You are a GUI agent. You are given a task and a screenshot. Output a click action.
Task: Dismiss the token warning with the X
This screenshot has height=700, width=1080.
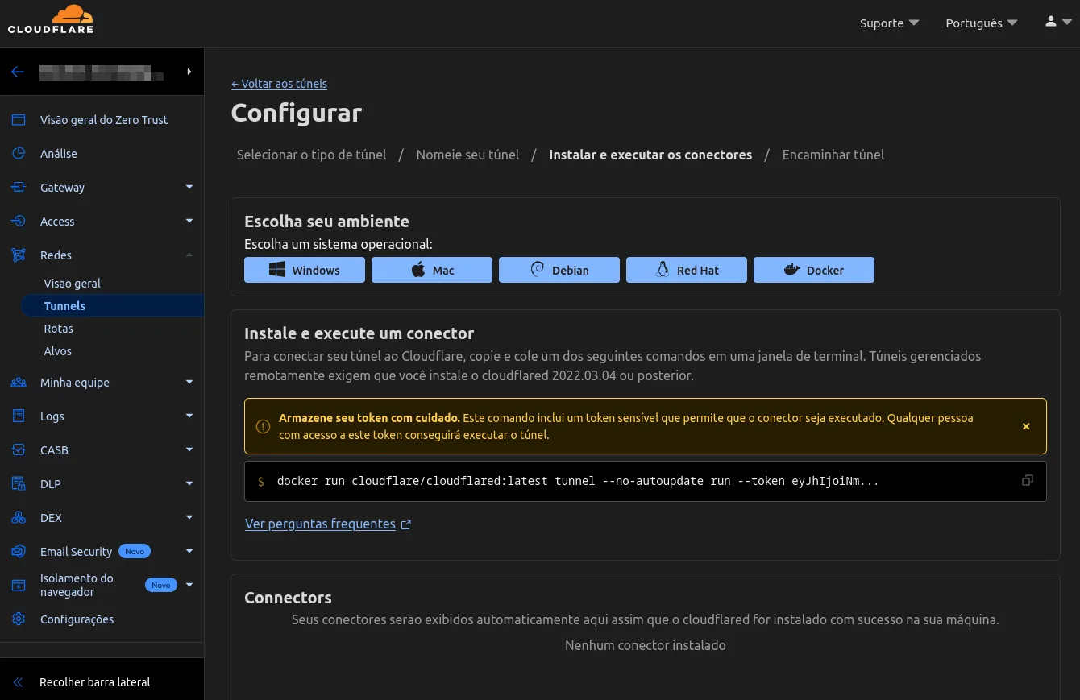coord(1026,426)
